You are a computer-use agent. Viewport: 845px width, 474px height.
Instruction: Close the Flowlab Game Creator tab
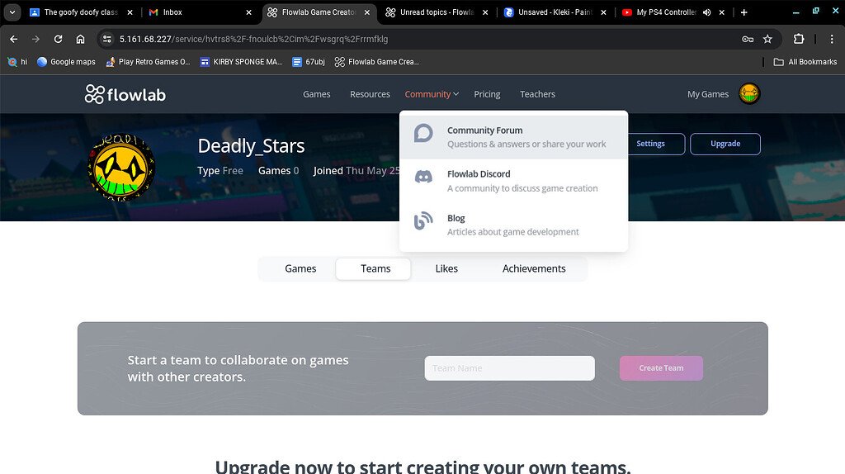[367, 12]
